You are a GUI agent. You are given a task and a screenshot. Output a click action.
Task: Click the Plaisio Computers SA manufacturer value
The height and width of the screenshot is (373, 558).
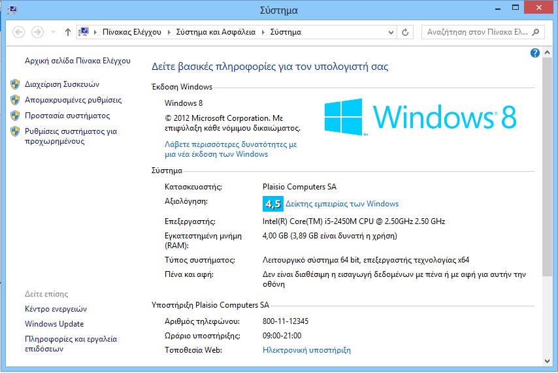tap(299, 187)
